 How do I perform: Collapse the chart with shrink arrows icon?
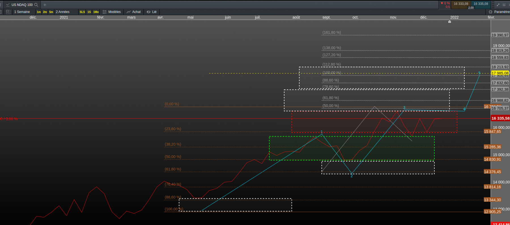[498, 5]
